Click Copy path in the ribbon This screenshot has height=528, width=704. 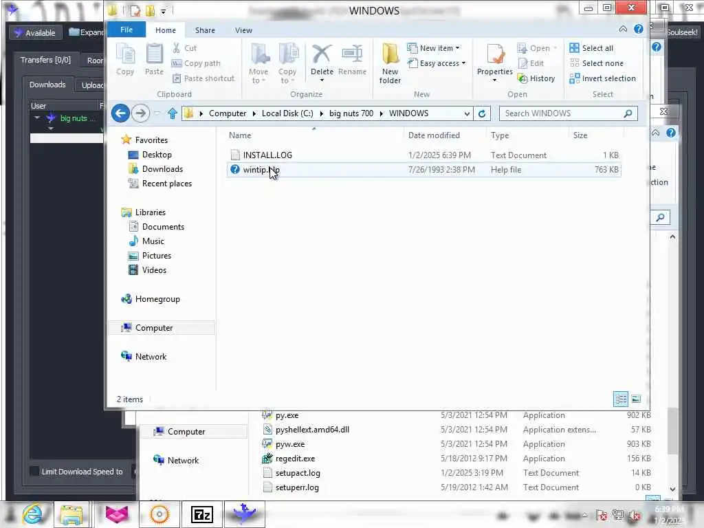click(x=196, y=63)
